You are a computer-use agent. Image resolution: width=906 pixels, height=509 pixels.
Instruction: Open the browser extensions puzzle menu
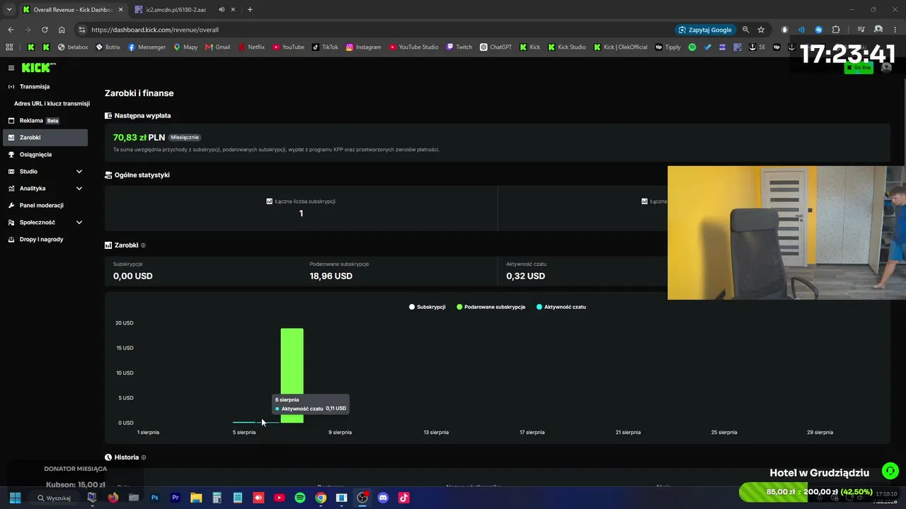836,30
